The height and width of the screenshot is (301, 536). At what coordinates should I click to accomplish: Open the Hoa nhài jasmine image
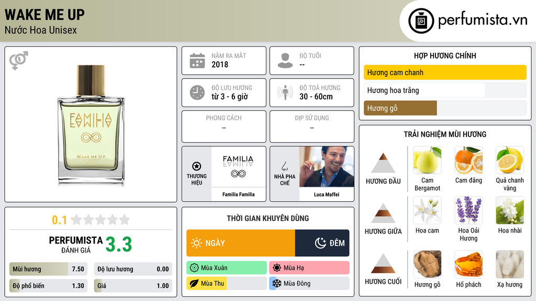(510, 210)
